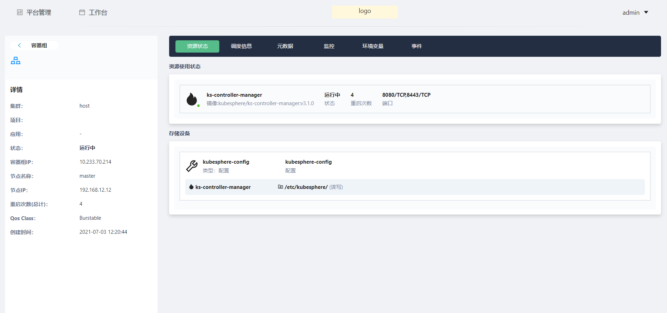Click the node name master

[87, 176]
